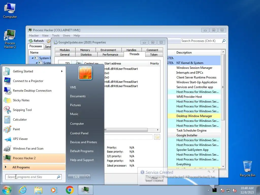
Task: Expand Getting Started submenu arrow
Action: click(62, 71)
